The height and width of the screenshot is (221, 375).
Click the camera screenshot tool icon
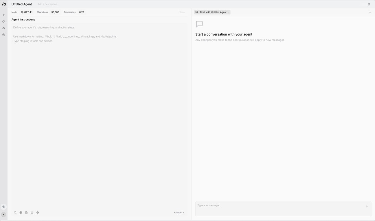click(x=32, y=213)
